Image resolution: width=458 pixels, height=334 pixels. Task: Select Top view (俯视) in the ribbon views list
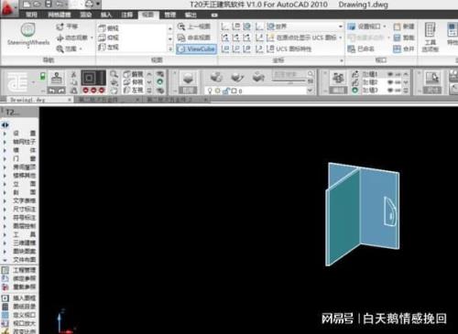109,28
